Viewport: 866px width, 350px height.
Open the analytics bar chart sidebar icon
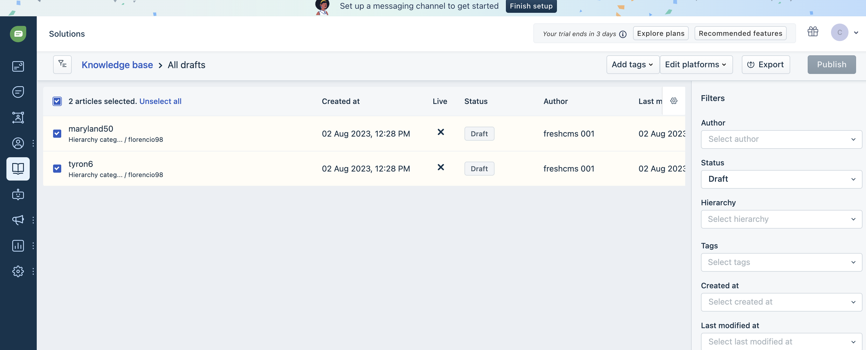point(18,246)
